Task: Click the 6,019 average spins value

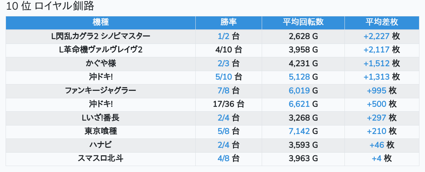Action: pos(299,90)
